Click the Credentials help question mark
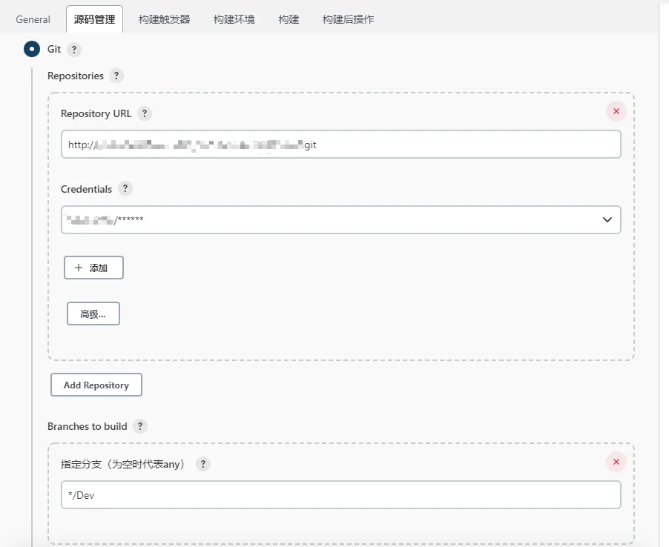The height and width of the screenshot is (547, 669). (x=125, y=188)
